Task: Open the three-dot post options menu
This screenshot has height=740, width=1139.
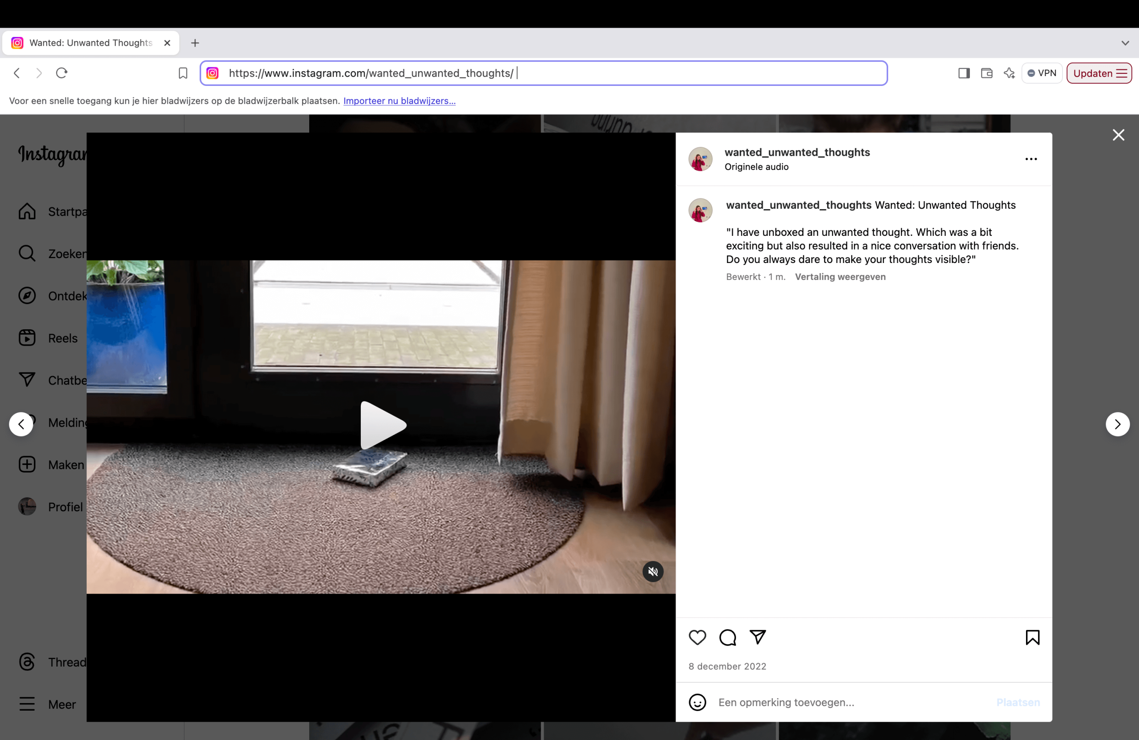Action: click(x=1031, y=159)
